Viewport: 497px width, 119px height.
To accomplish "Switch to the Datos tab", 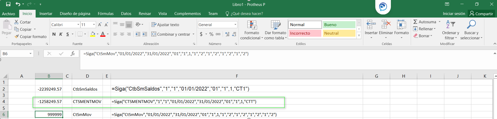I will click(x=126, y=13).
